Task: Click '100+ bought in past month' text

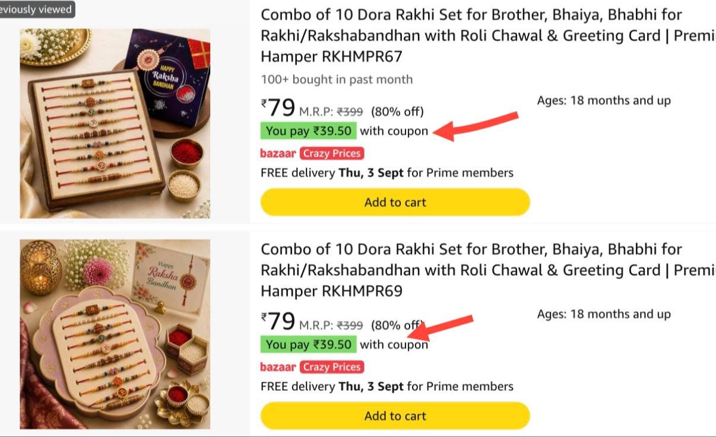Action: pos(337,79)
